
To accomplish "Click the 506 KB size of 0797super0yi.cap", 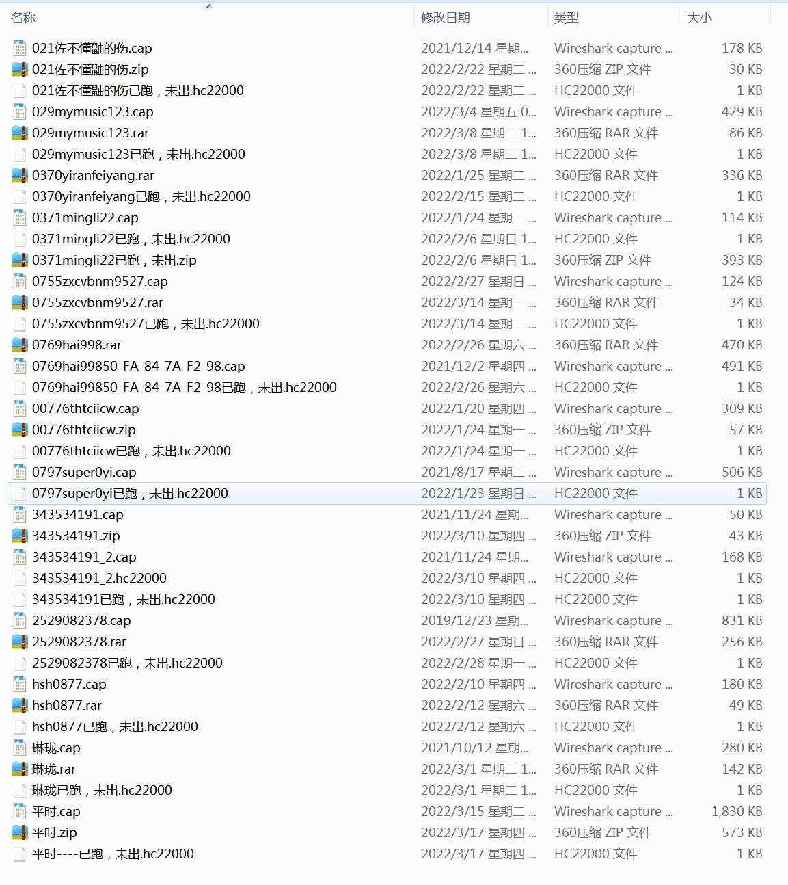I will (742, 472).
